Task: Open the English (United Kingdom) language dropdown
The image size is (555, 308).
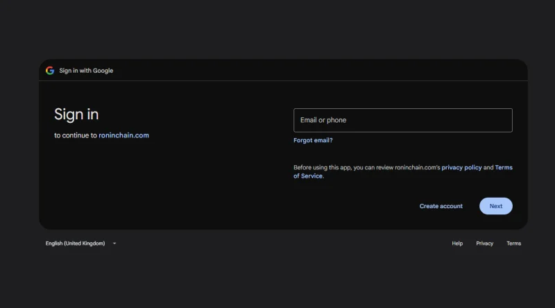Action: click(x=80, y=243)
